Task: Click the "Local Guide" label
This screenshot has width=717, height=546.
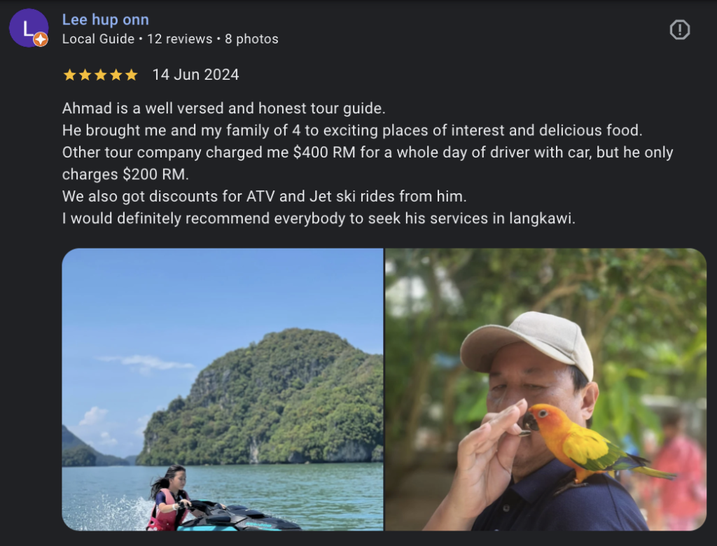Action: pyautogui.click(x=98, y=39)
